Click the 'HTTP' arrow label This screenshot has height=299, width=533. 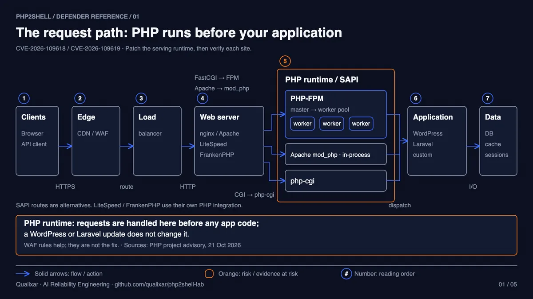tap(188, 186)
